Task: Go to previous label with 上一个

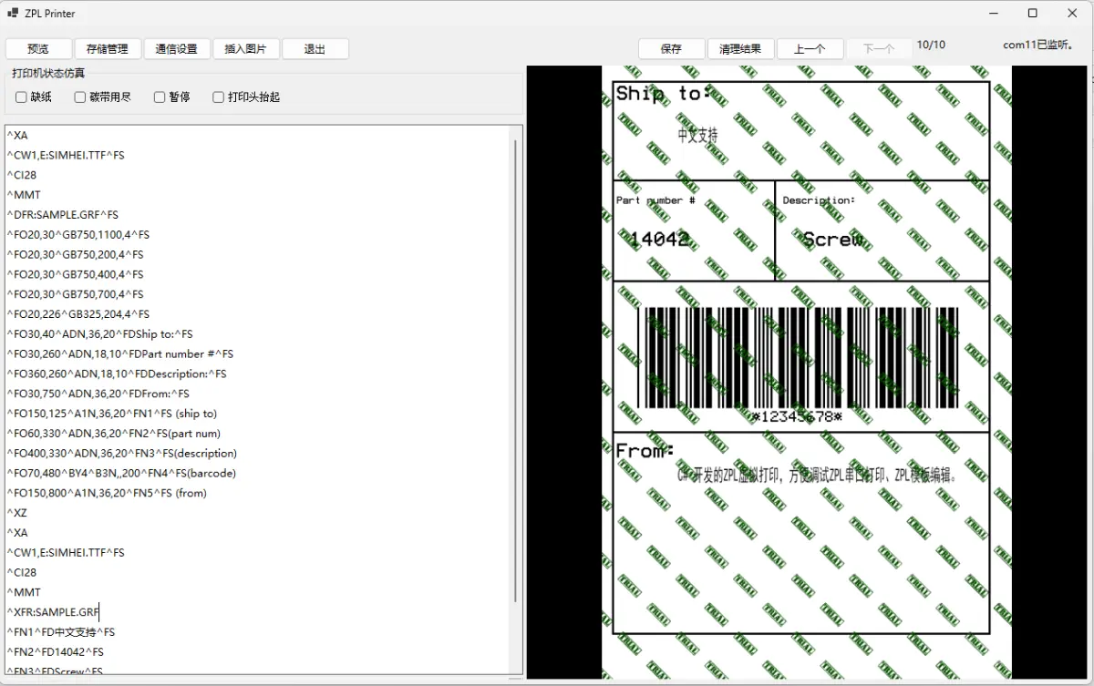Action: click(x=810, y=49)
